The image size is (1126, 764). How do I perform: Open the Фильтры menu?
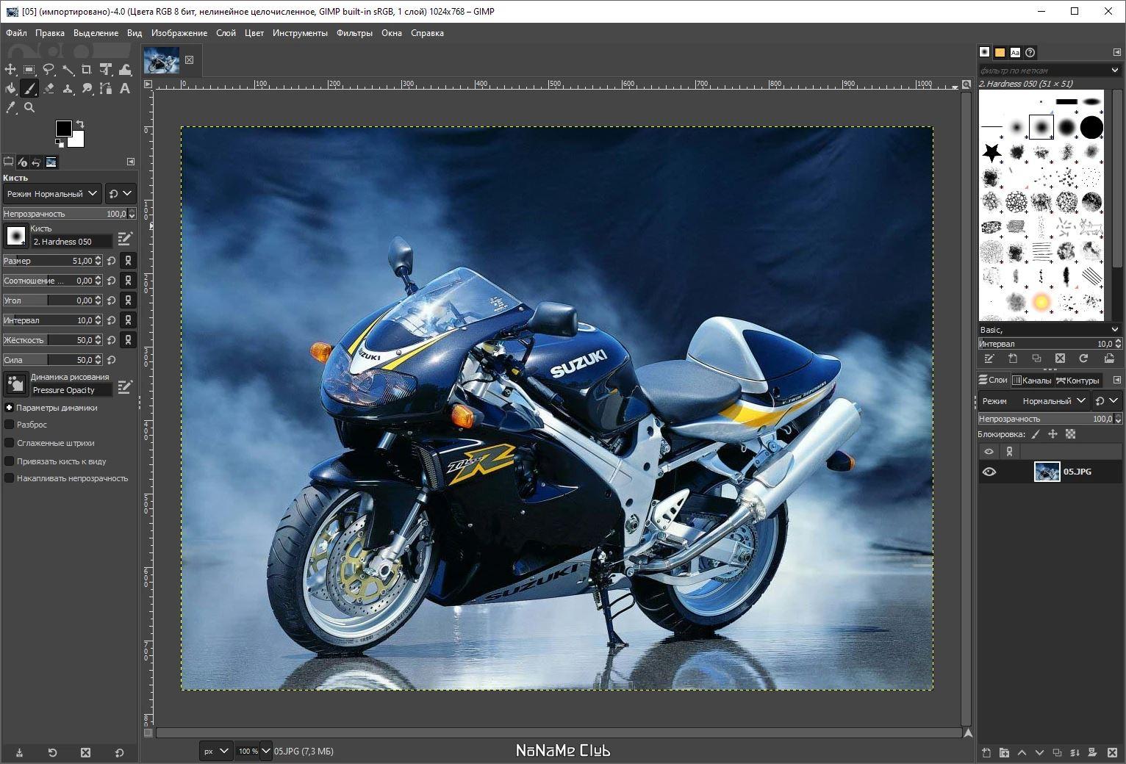(x=354, y=33)
